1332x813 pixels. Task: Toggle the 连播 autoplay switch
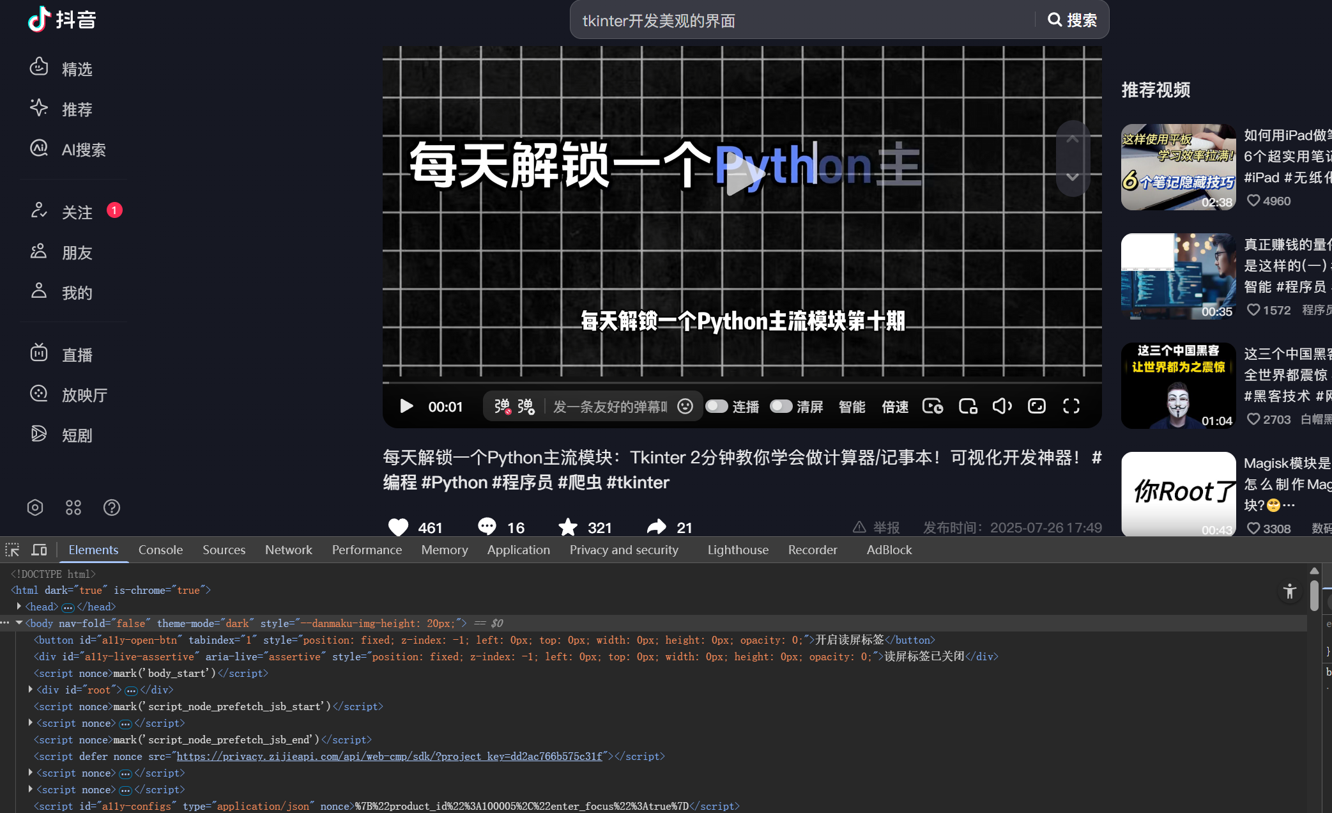(x=717, y=407)
